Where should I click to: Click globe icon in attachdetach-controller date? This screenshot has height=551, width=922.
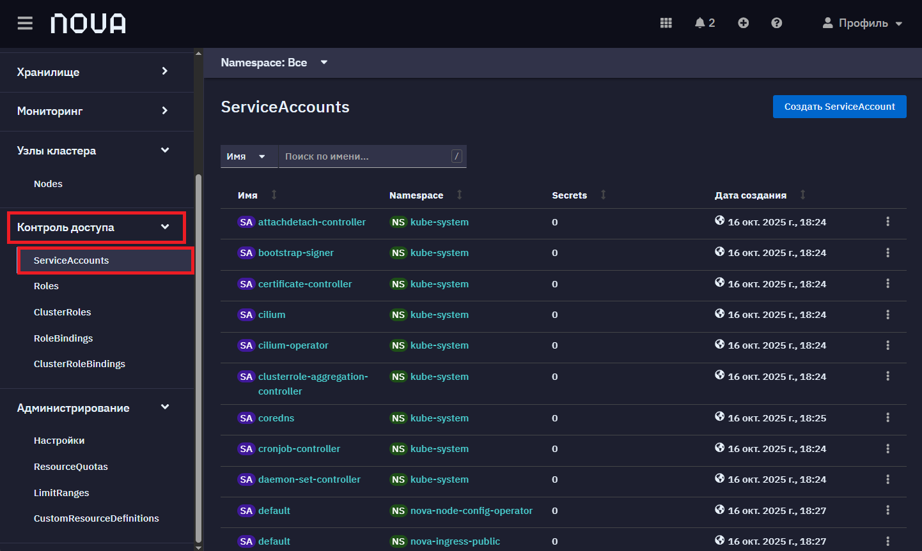pyautogui.click(x=720, y=221)
